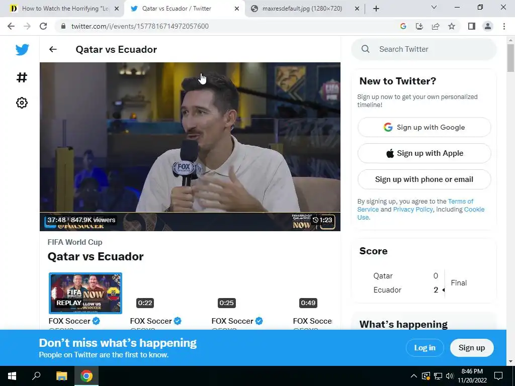This screenshot has height=386, width=515.
Task: Open the Chrome profile avatar
Action: (x=488, y=26)
